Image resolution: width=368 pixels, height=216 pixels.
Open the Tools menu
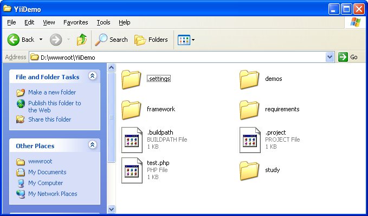click(104, 22)
